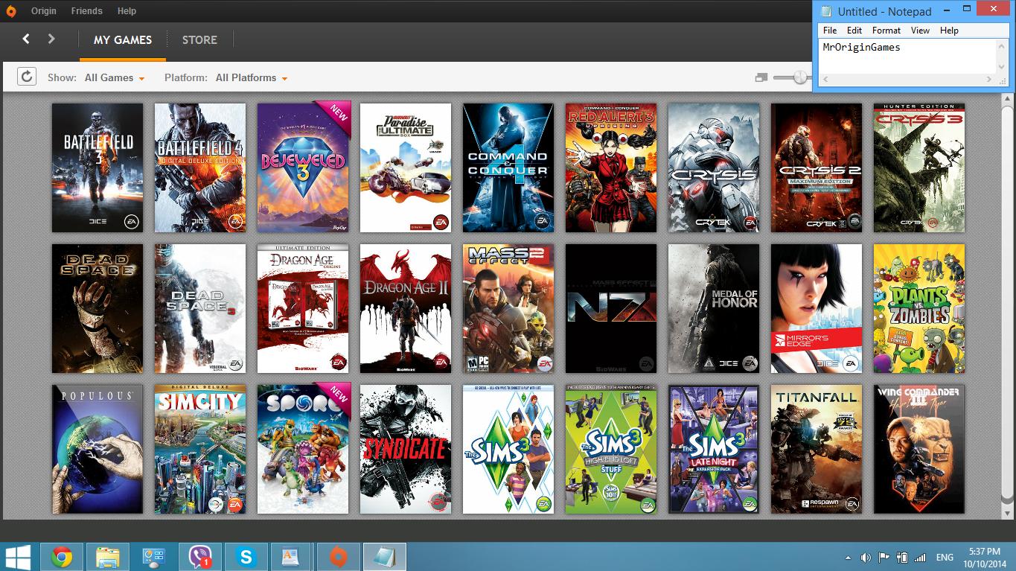The width and height of the screenshot is (1016, 571).
Task: Open Notepad's Format menu
Action: 886,31
